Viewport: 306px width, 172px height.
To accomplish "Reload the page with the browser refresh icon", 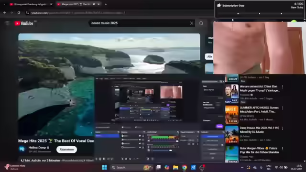I will pos(19,13).
